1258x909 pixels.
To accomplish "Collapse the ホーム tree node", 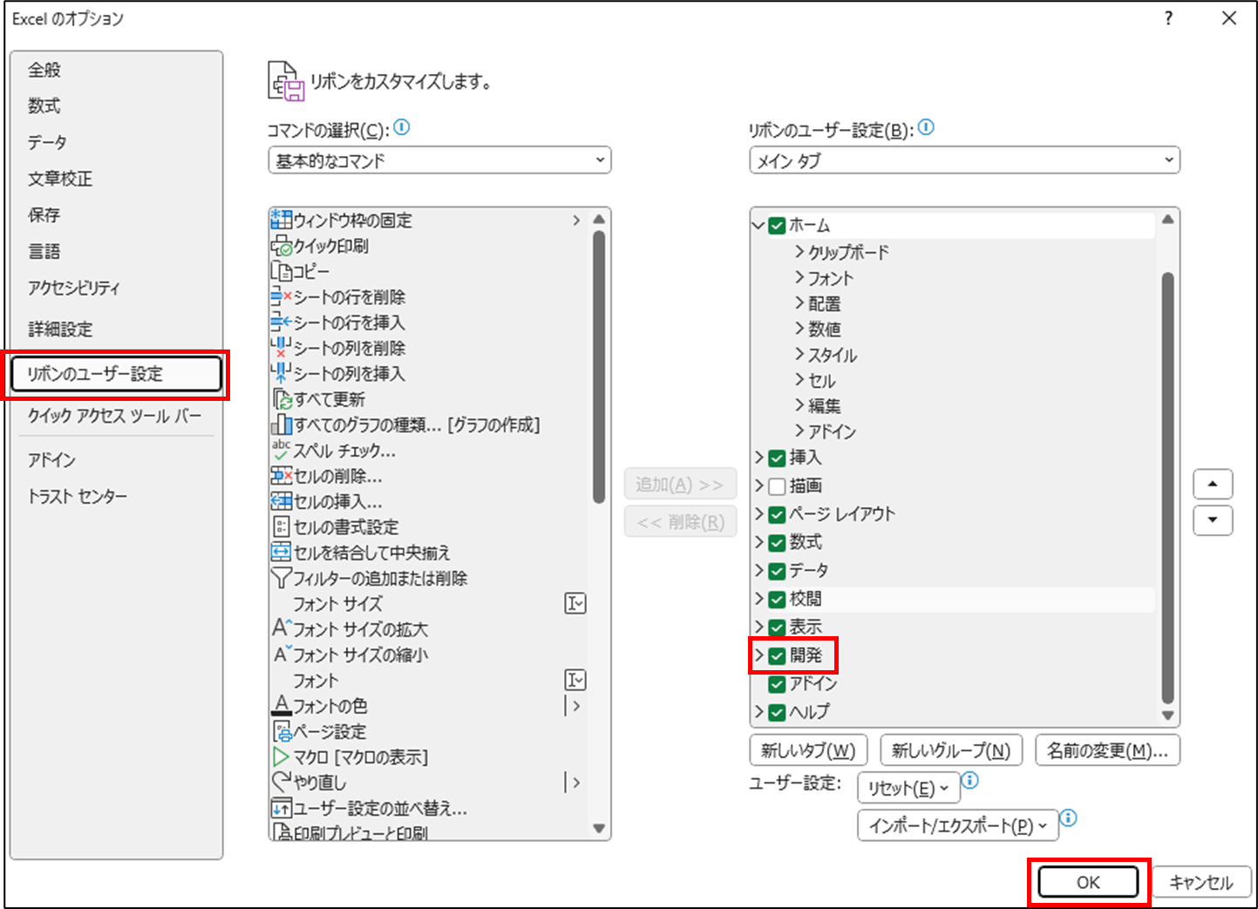I will pyautogui.click(x=758, y=226).
